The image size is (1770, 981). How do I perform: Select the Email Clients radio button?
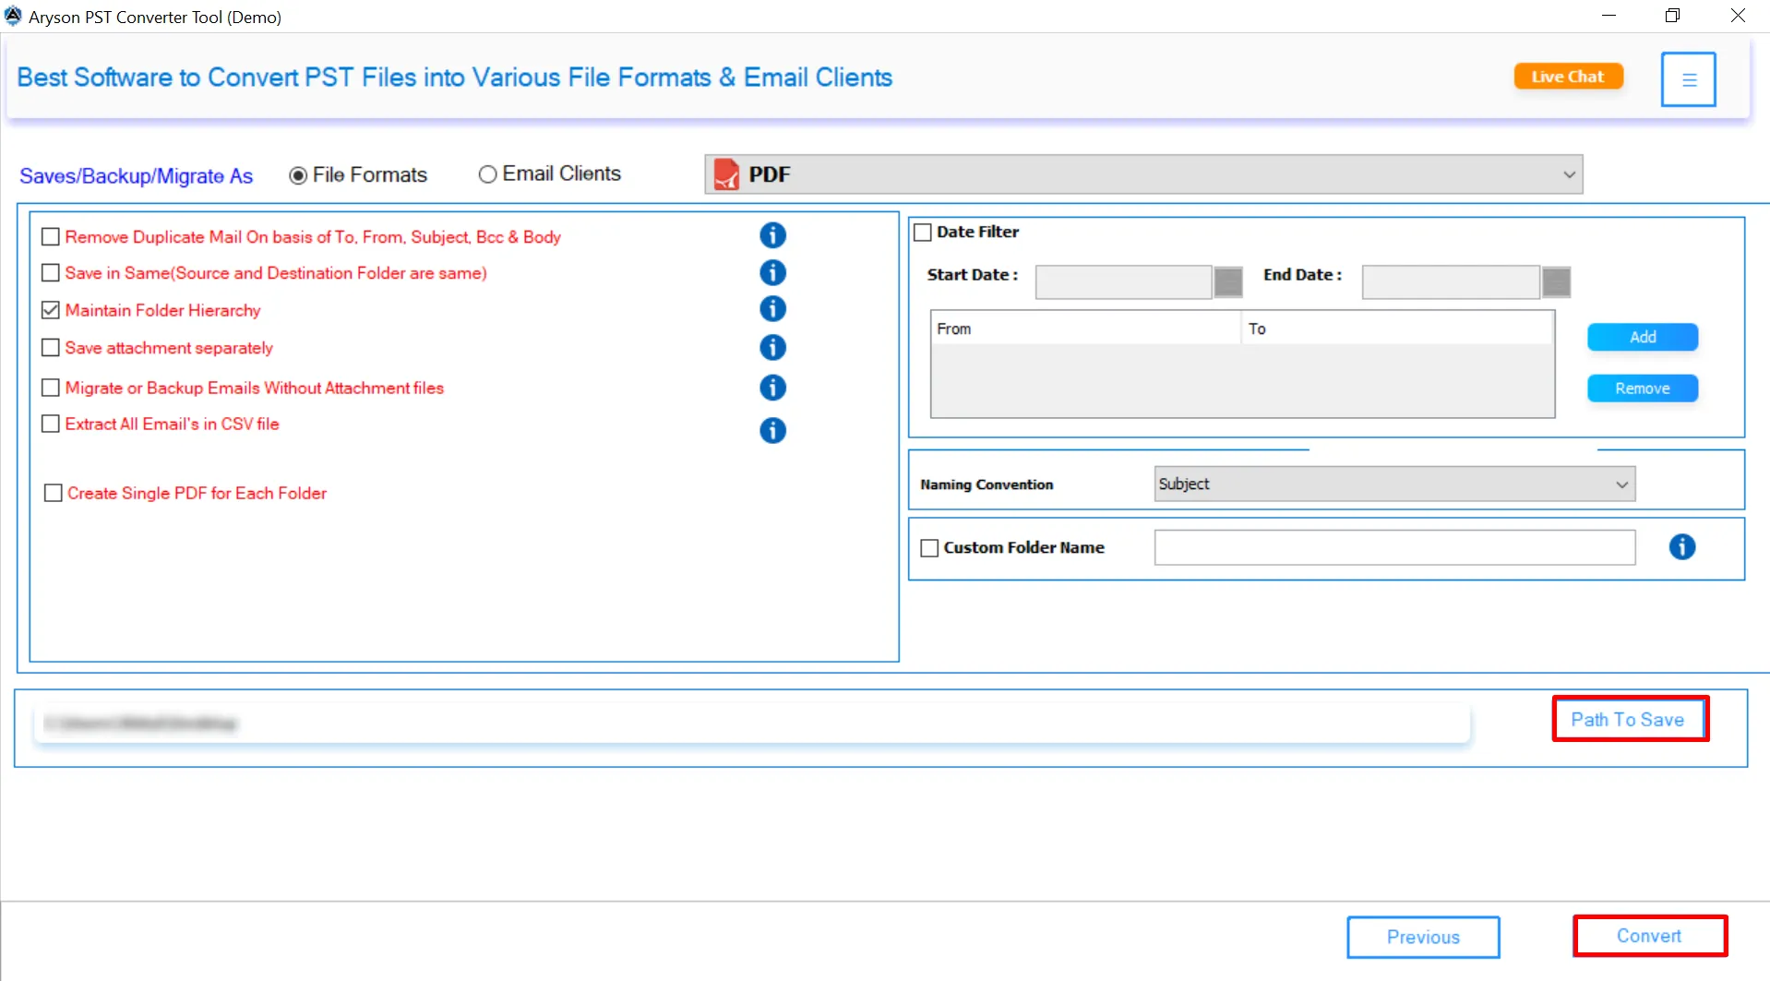point(487,173)
